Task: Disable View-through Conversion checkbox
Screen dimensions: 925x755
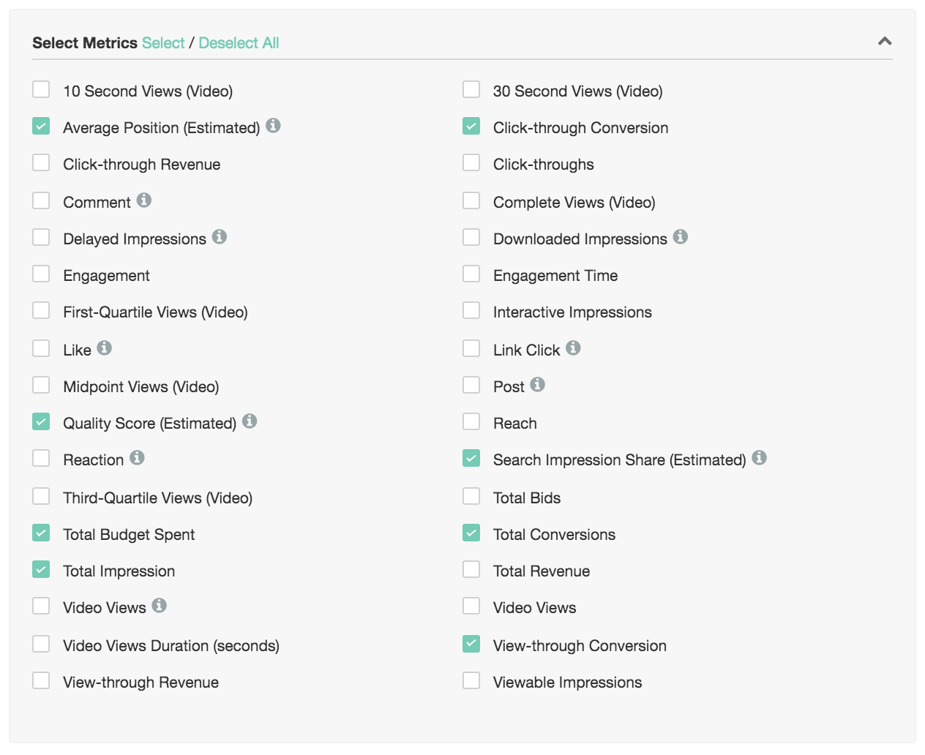Action: pos(471,645)
